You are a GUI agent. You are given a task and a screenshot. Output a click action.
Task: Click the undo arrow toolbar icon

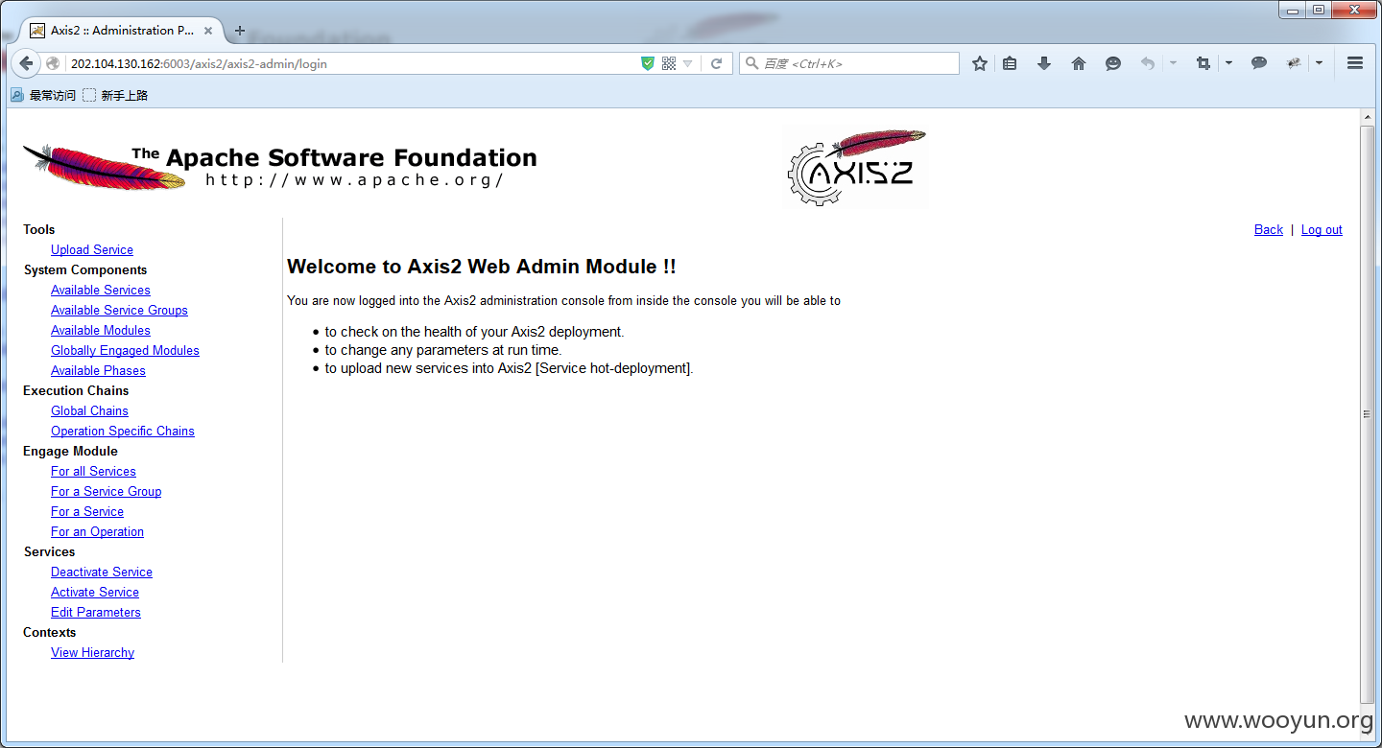click(x=1147, y=63)
